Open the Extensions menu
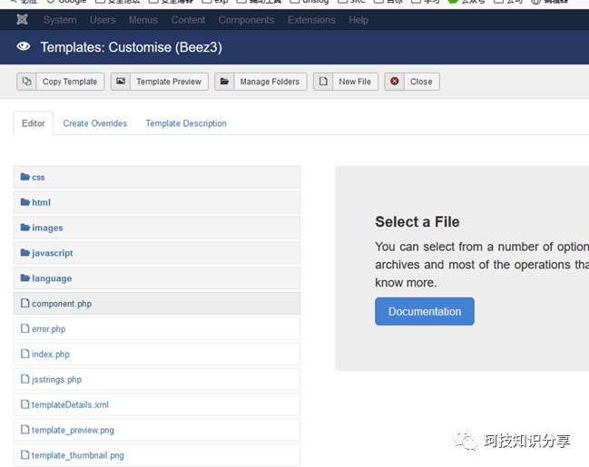This screenshot has width=589, height=467. (x=311, y=20)
